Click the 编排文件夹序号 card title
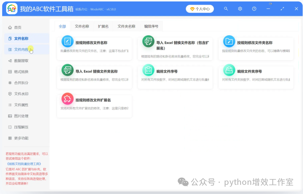 click(x=249, y=71)
